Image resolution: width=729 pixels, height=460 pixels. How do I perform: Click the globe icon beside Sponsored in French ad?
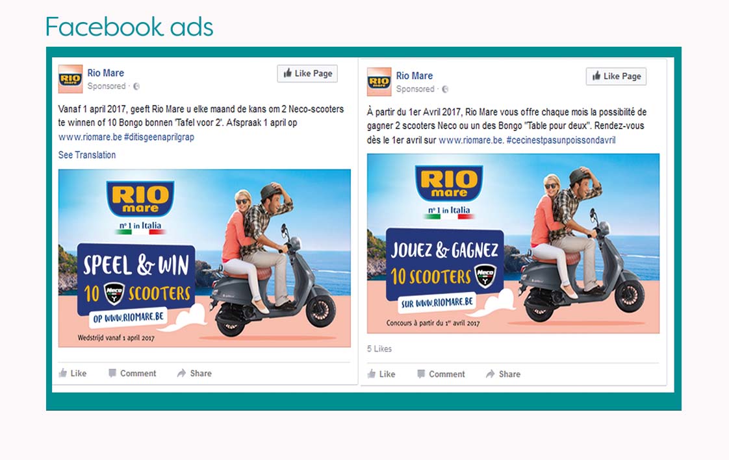445,89
